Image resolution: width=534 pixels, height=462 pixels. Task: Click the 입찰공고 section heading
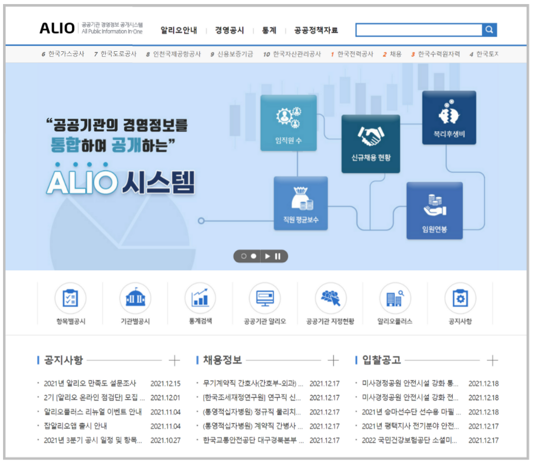point(381,360)
